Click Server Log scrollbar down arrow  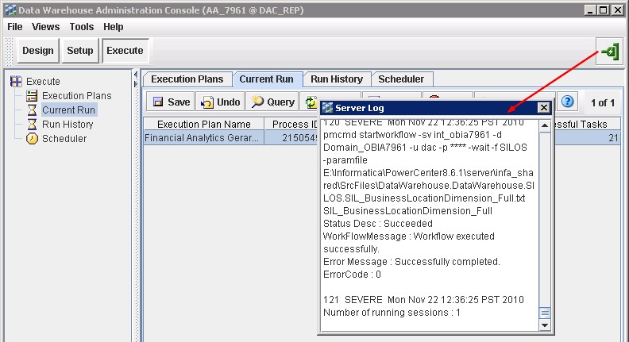pyautogui.click(x=544, y=325)
